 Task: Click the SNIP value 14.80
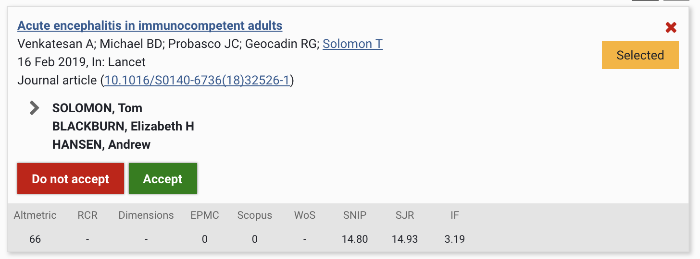coord(355,239)
